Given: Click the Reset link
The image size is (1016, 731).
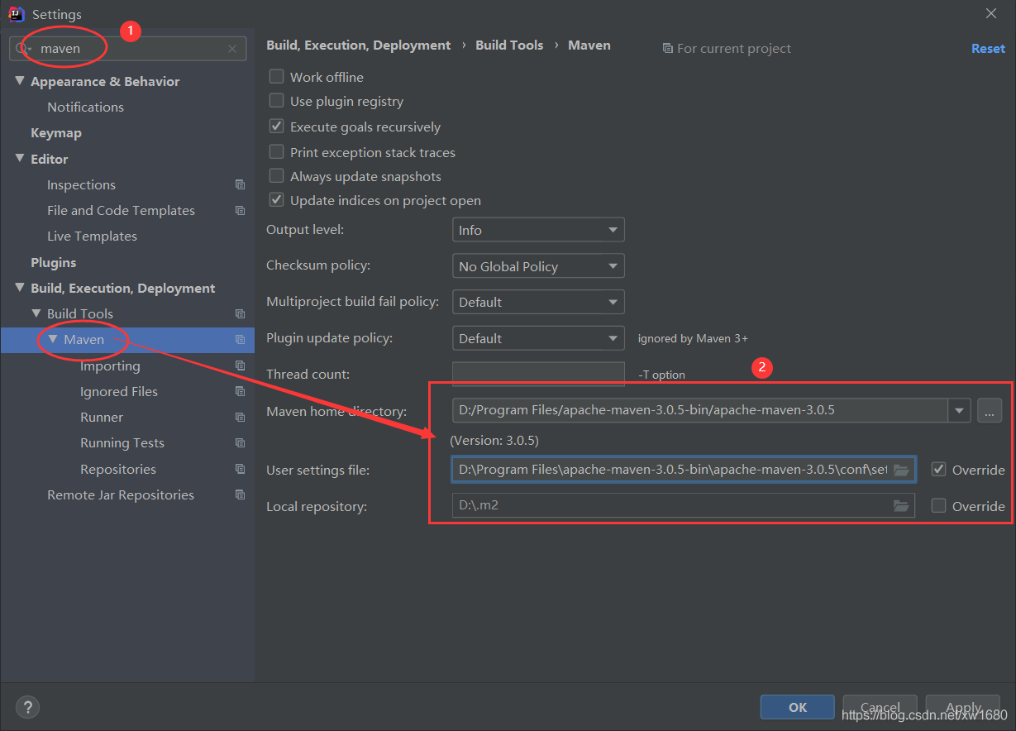Looking at the screenshot, I should coord(988,48).
